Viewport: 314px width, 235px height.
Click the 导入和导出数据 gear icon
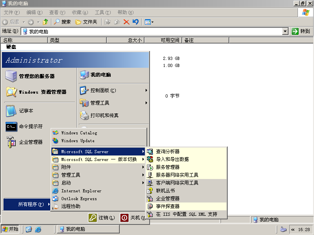point(150,159)
